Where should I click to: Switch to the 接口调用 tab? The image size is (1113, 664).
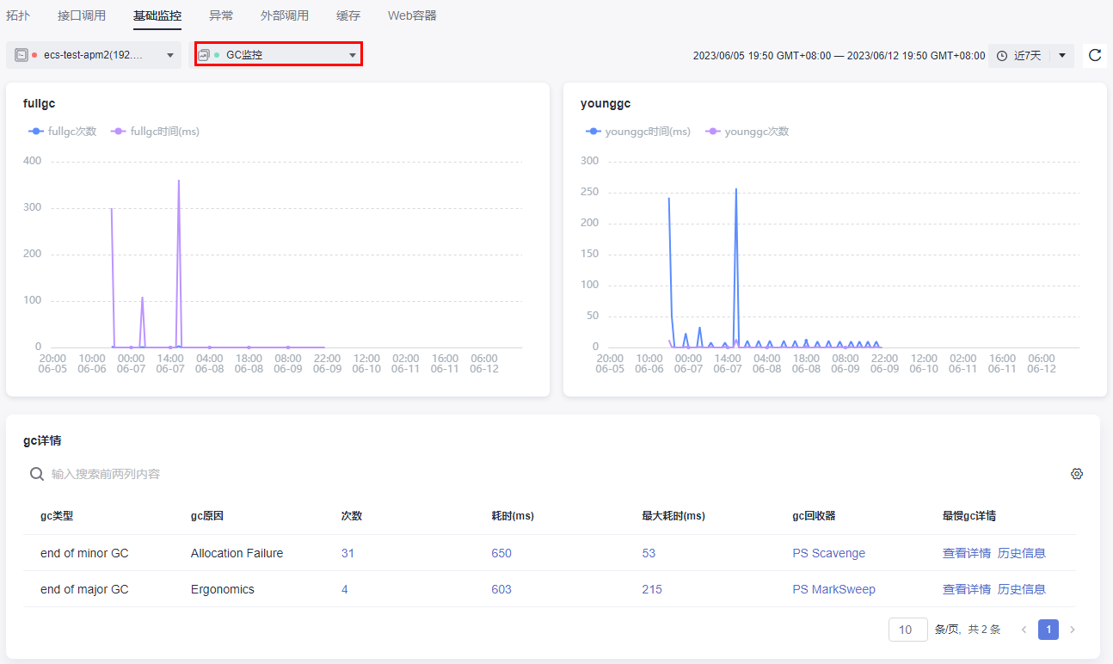click(x=82, y=15)
